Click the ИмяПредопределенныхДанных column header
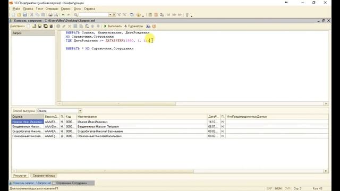This screenshot has width=340, height=191. [277, 117]
